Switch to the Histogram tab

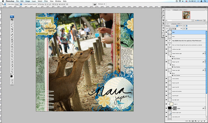click(x=176, y=10)
